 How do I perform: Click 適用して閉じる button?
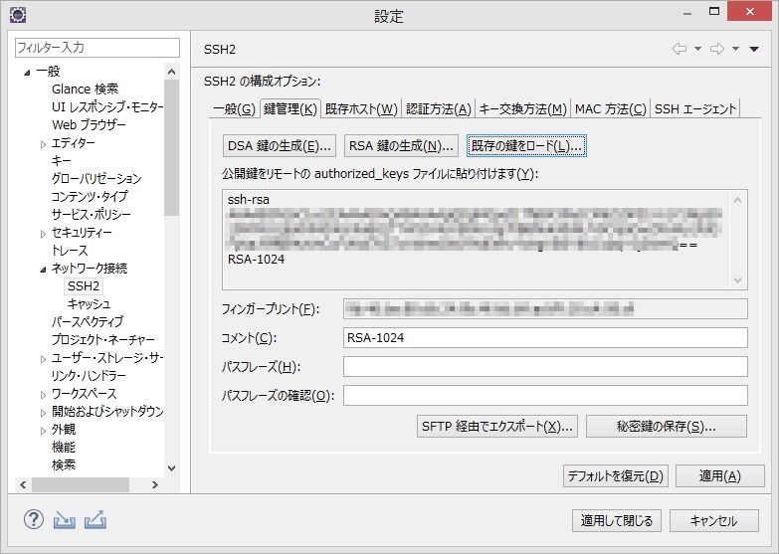(616, 521)
